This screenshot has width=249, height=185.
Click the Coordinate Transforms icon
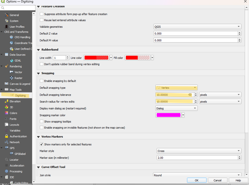[12, 43]
